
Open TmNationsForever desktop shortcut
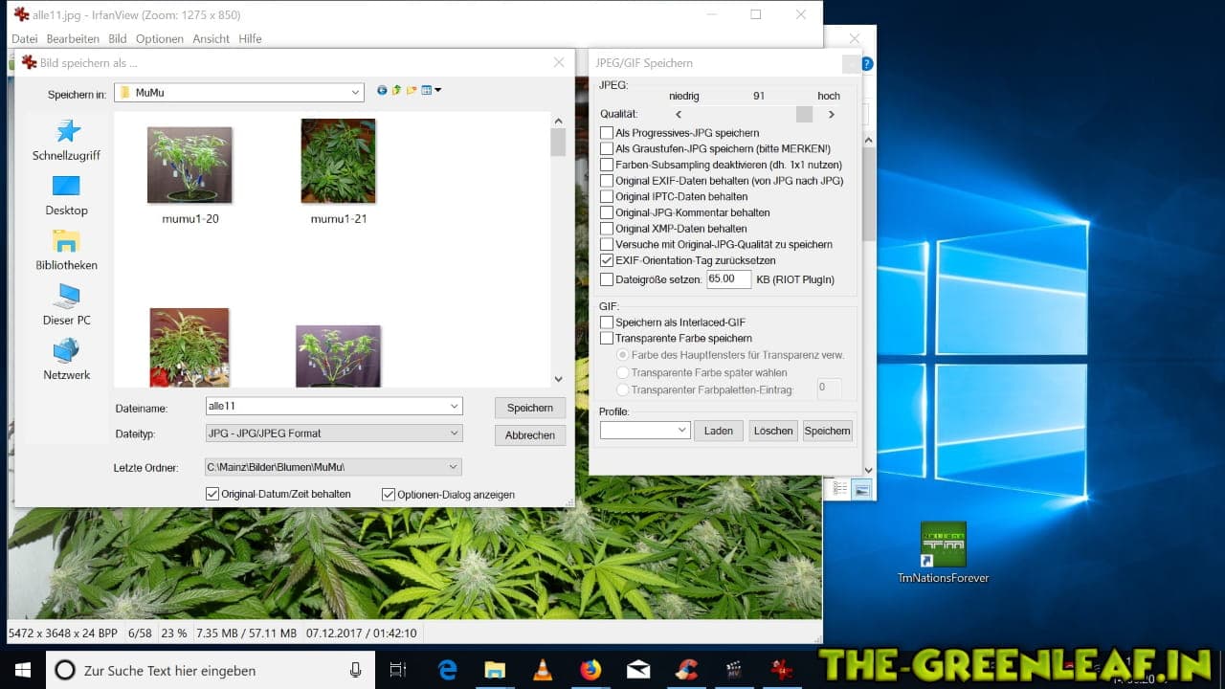943,552
